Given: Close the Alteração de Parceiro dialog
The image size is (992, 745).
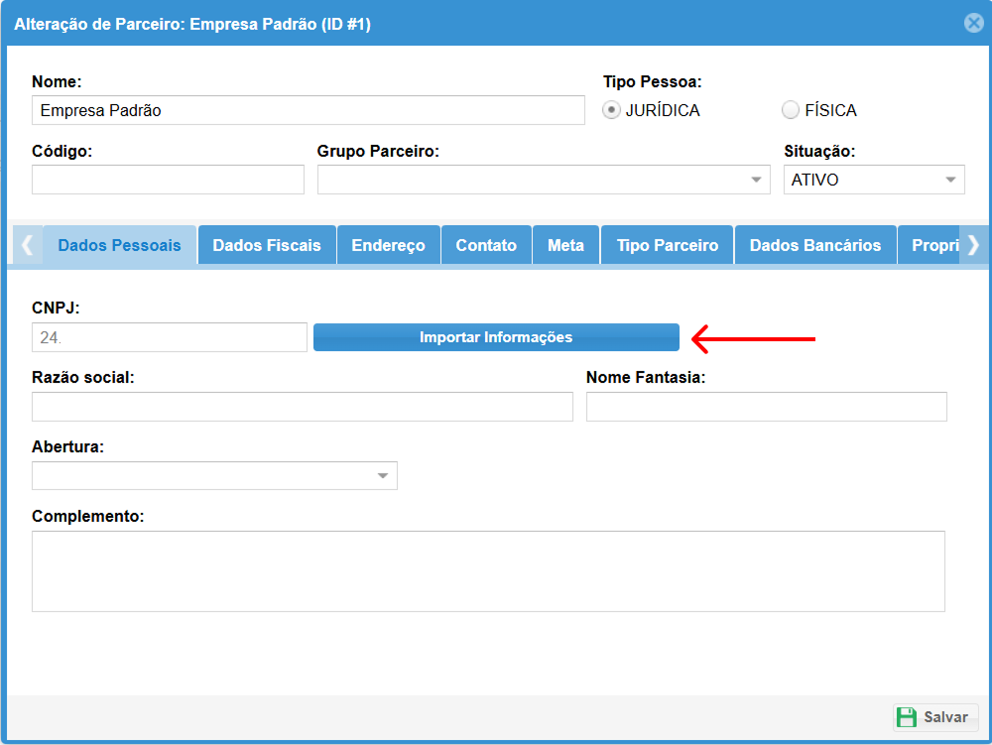Looking at the screenshot, I should (x=973, y=23).
